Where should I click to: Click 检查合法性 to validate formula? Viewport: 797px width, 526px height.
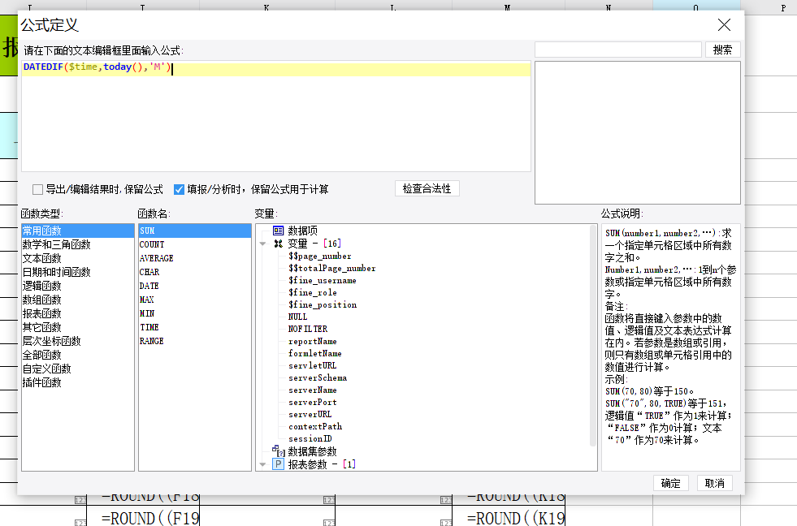click(x=427, y=188)
